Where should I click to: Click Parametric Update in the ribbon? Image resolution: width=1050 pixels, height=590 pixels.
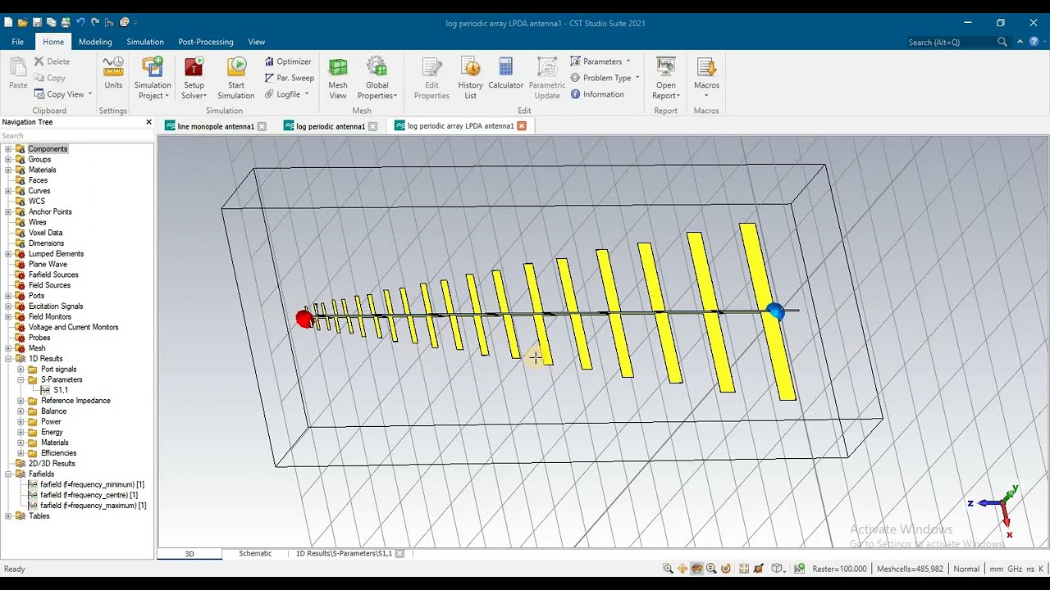(547, 78)
